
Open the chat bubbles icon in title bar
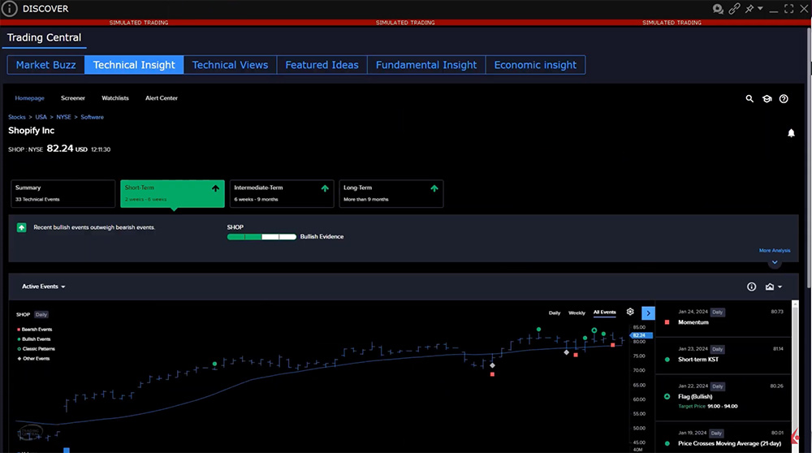point(718,9)
